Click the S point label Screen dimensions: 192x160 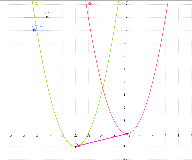128,131
